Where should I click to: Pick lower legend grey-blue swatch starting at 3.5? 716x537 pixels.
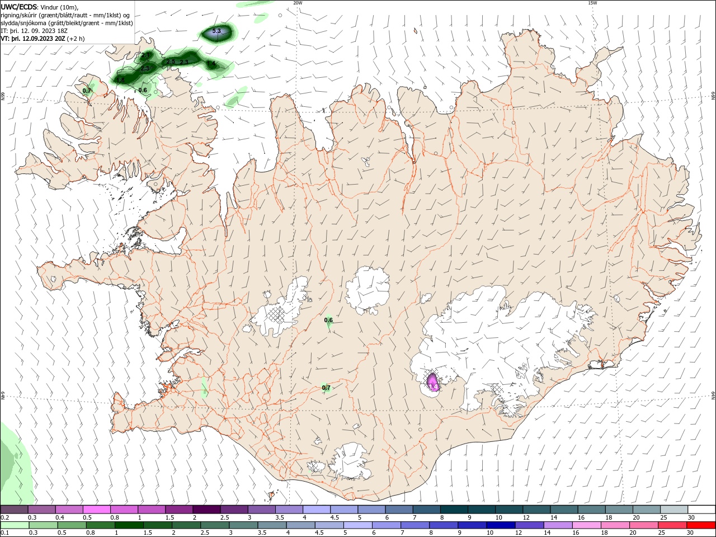click(x=272, y=525)
